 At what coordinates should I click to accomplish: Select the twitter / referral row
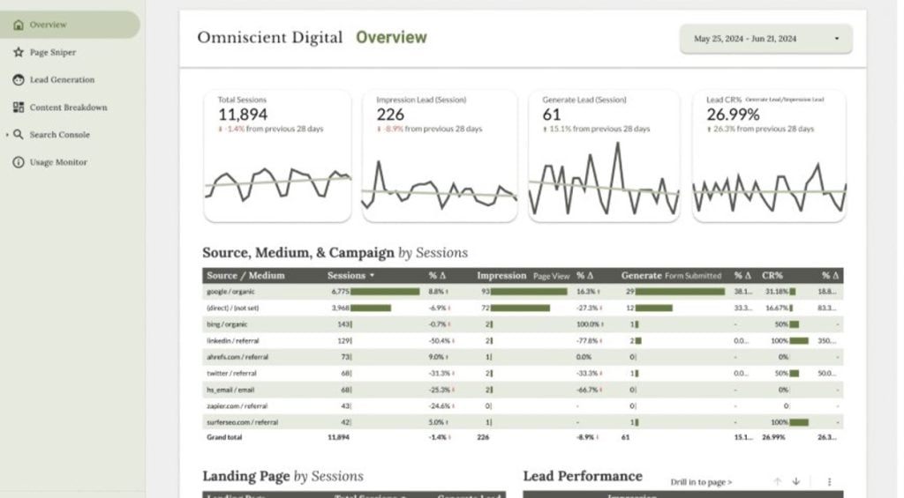tap(523, 373)
